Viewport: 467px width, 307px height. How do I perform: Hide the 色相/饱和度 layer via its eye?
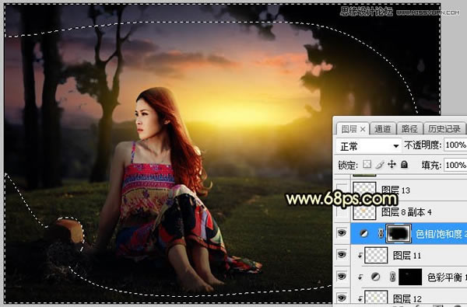342,233
